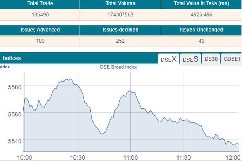
Task: Click the DSE Broad Index chart title
Action: pyautogui.click(x=118, y=67)
